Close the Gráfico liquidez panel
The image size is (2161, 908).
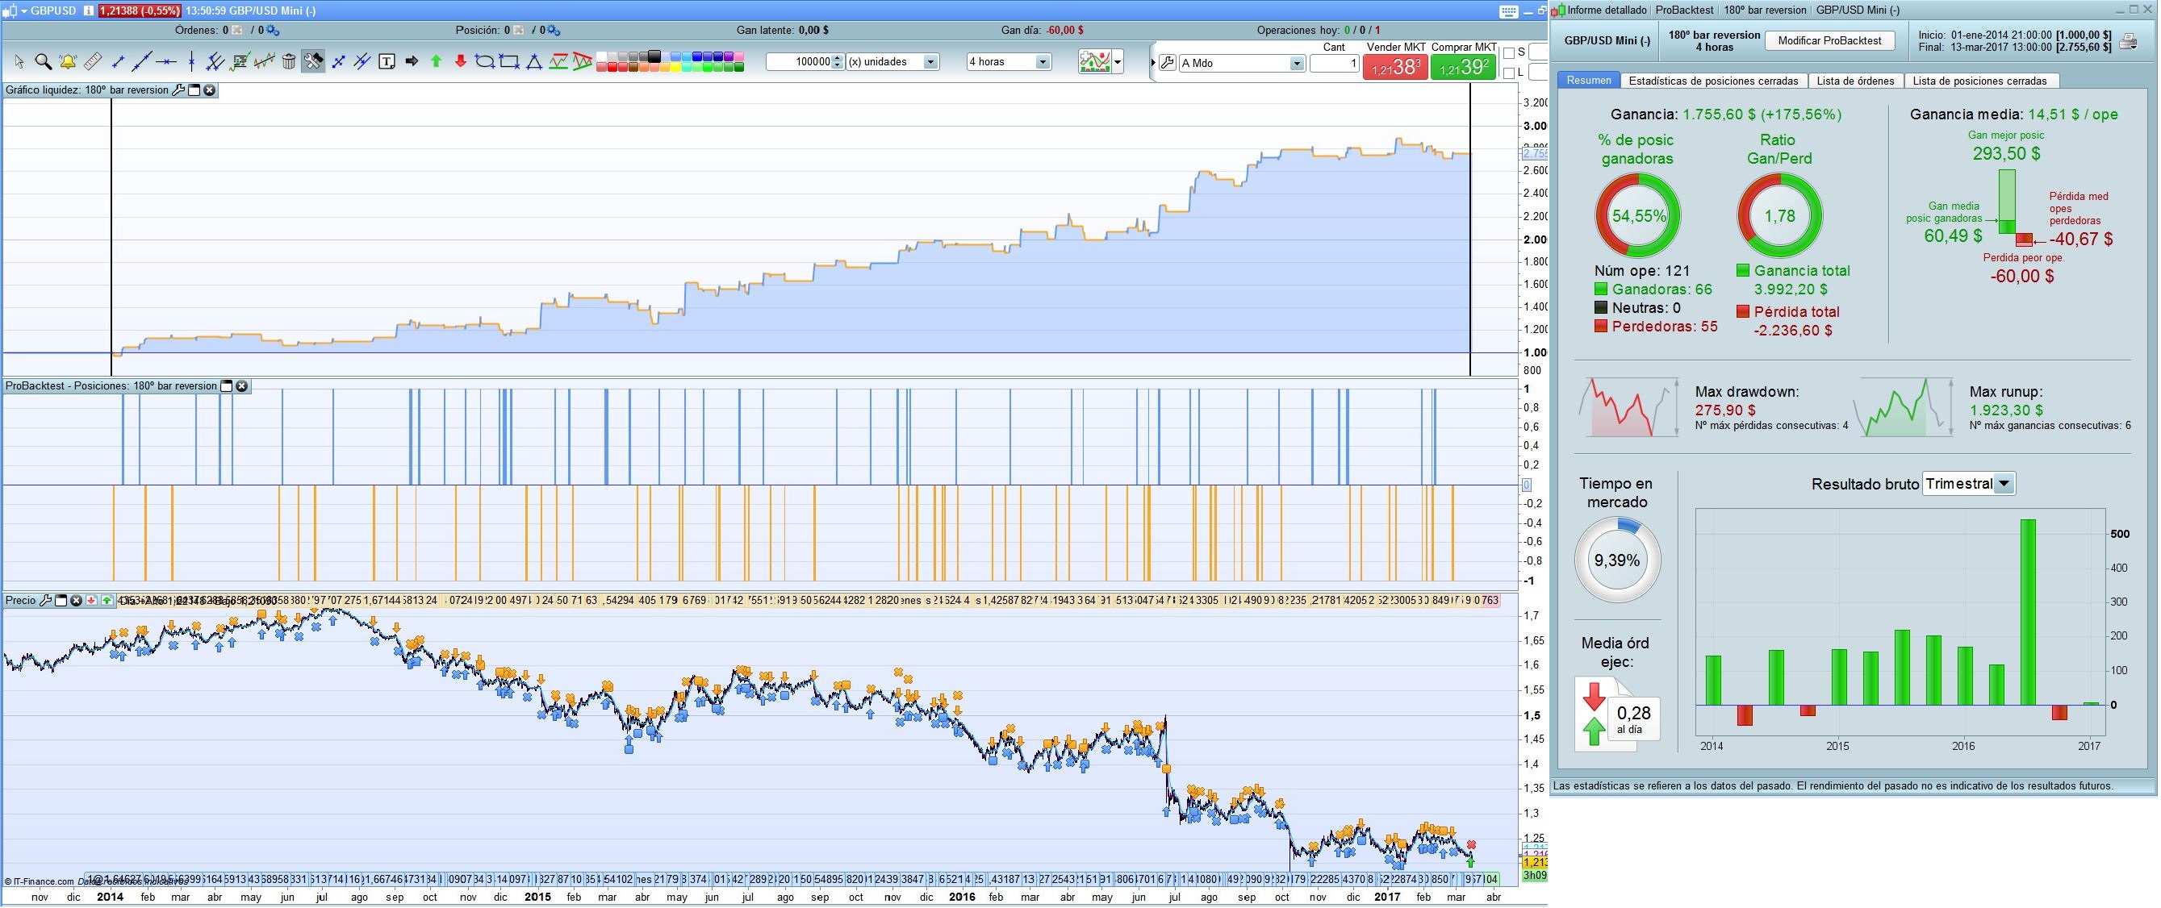[x=210, y=90]
